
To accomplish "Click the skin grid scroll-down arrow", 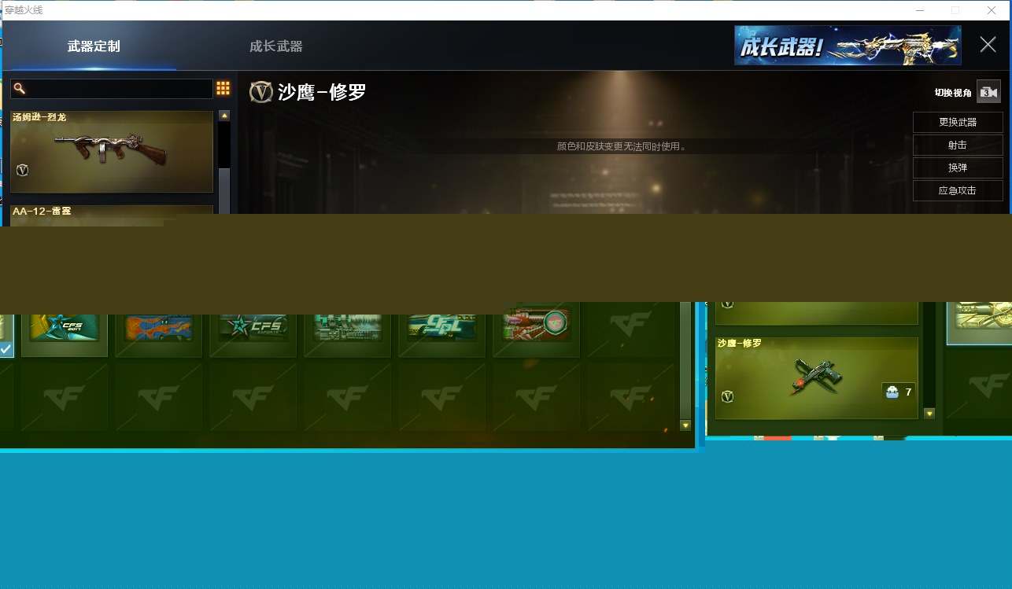I will [685, 425].
